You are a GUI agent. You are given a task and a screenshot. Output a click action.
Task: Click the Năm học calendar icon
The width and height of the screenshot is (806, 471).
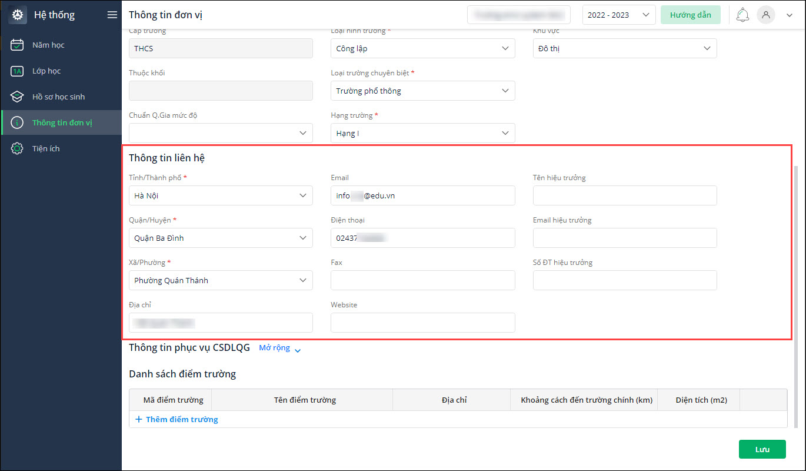pyautogui.click(x=18, y=45)
